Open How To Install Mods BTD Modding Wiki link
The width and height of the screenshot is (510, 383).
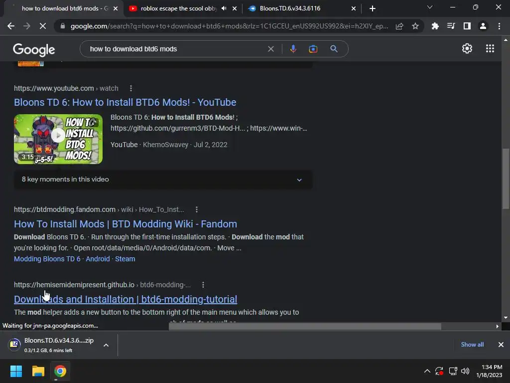coord(125,224)
